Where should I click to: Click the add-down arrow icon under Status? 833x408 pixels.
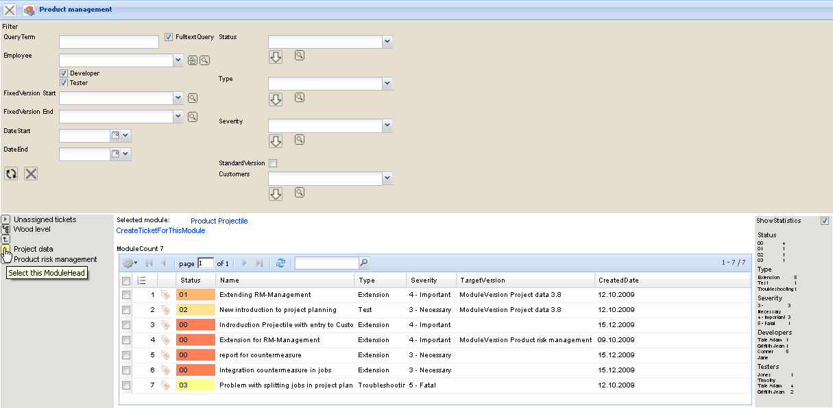(x=276, y=57)
